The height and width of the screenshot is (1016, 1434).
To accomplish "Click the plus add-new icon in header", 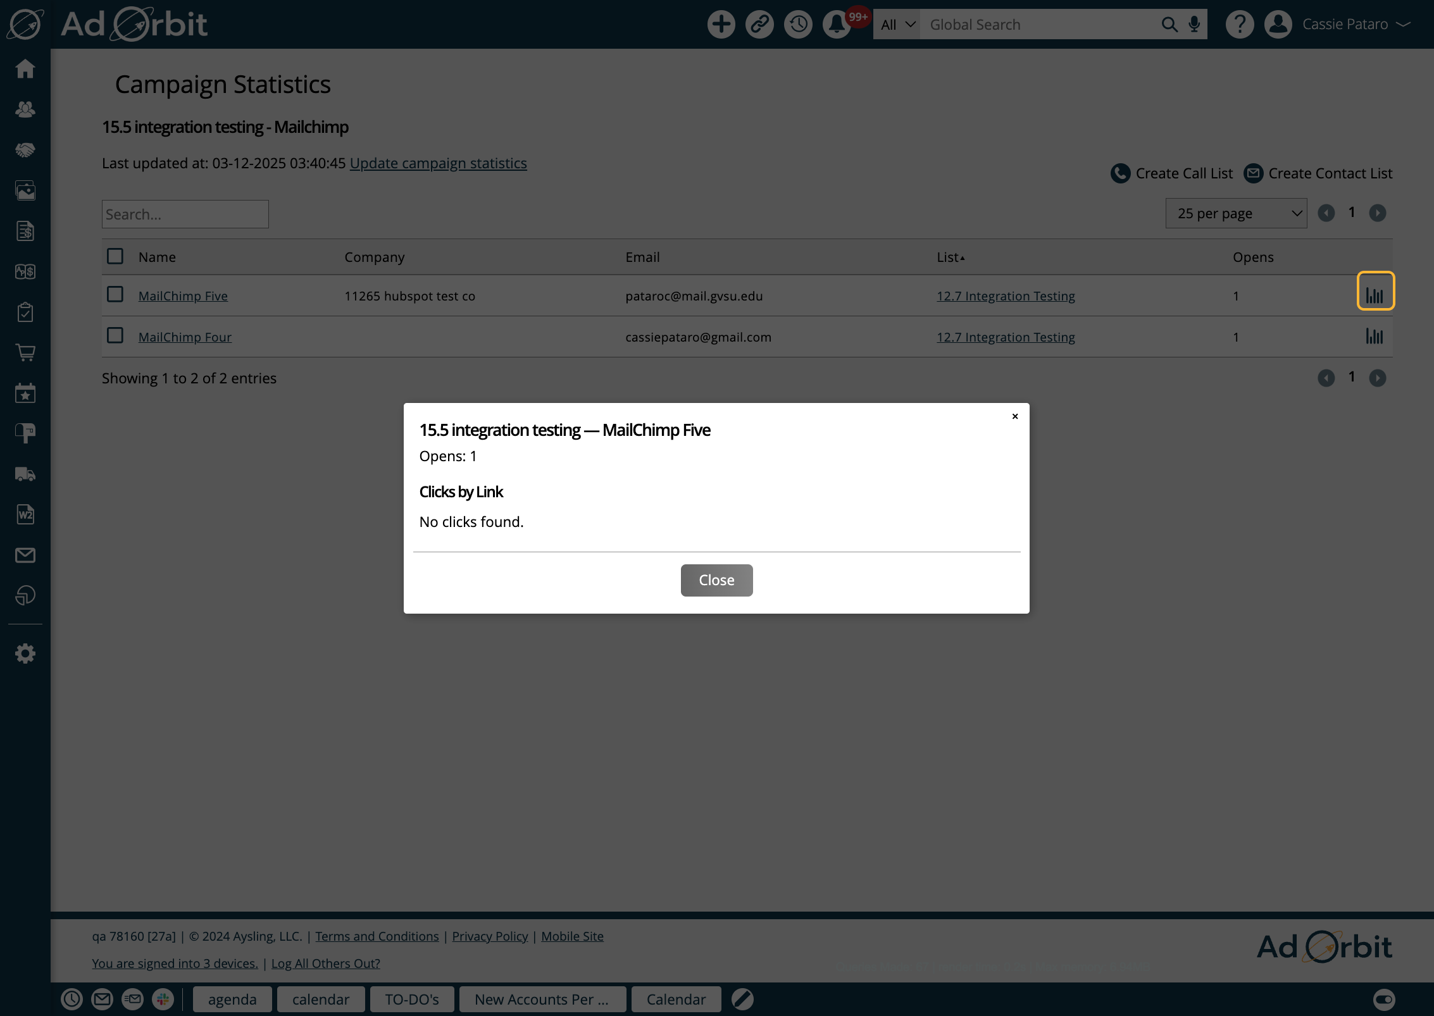I will tap(721, 25).
